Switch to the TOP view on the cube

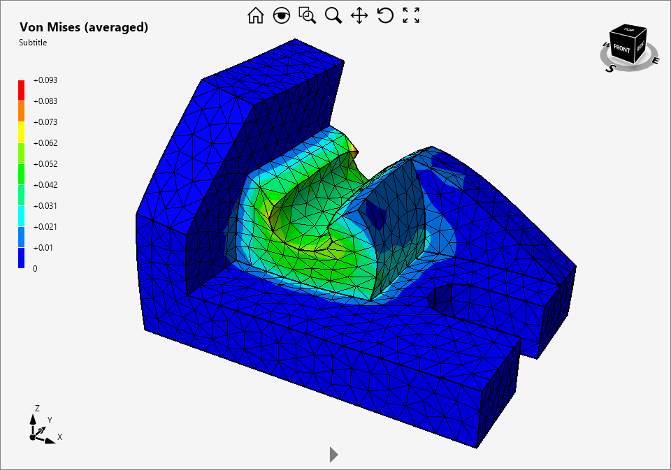(628, 29)
